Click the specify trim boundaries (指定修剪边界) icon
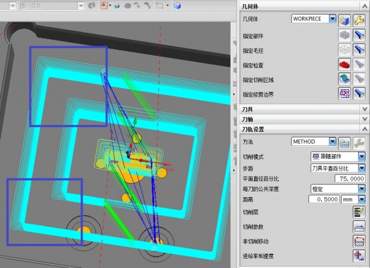This screenshot has height=268, width=370. 344,94
